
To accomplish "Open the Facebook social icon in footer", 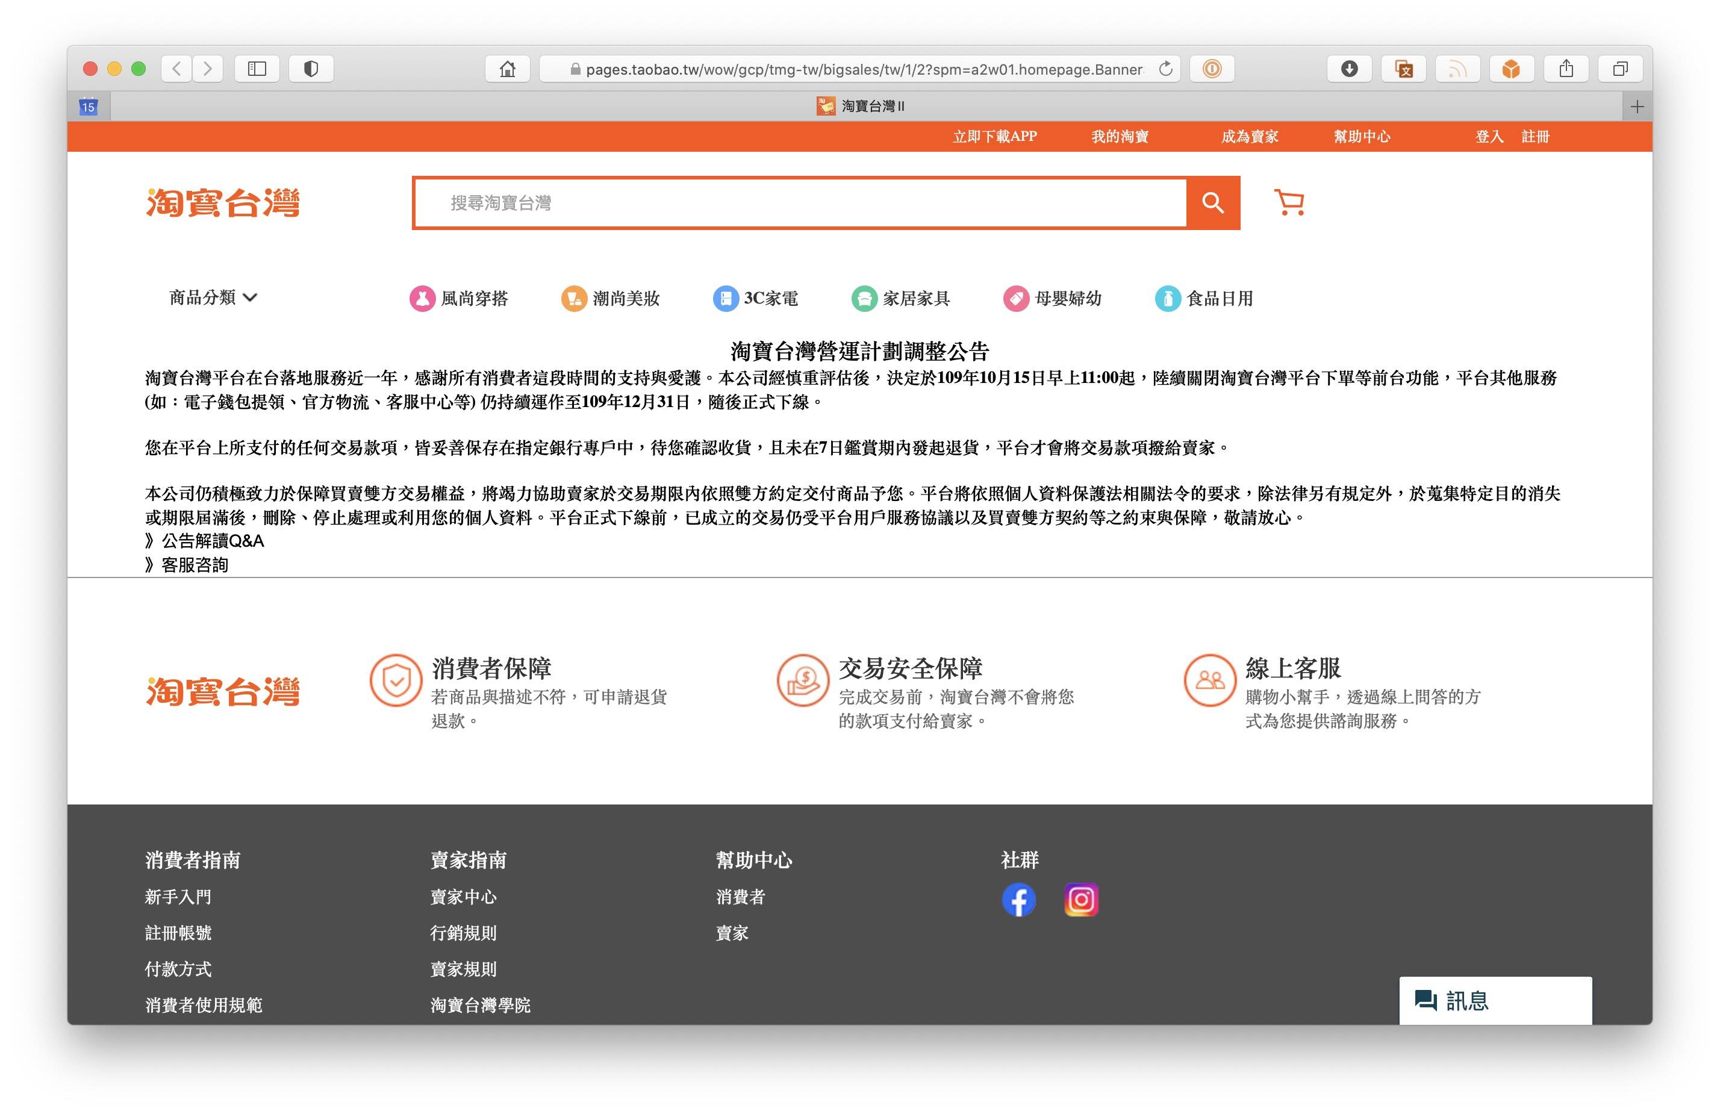I will click(1019, 900).
